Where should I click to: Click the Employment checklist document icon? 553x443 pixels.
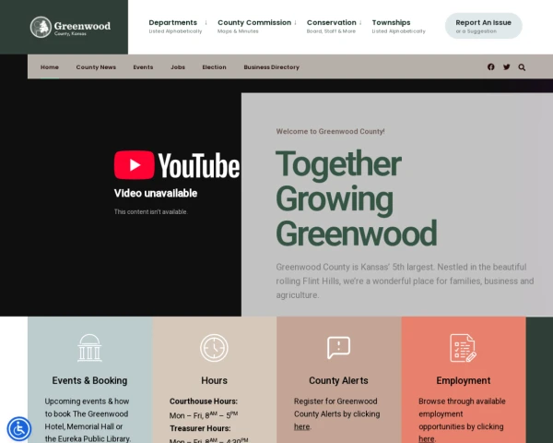pos(463,348)
